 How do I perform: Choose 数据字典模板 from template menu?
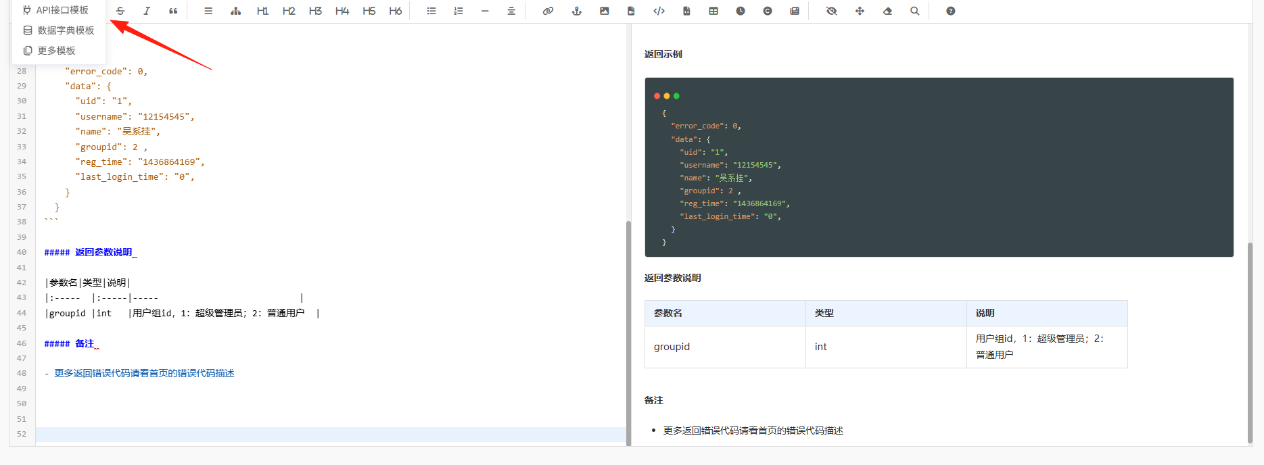click(59, 30)
